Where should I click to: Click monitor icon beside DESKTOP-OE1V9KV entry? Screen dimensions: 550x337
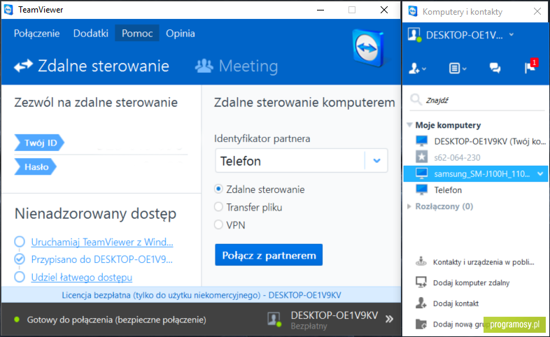(421, 141)
